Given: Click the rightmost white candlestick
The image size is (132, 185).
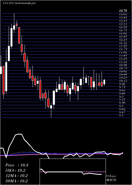Looking at the screenshot, I should [x=104, y=82].
